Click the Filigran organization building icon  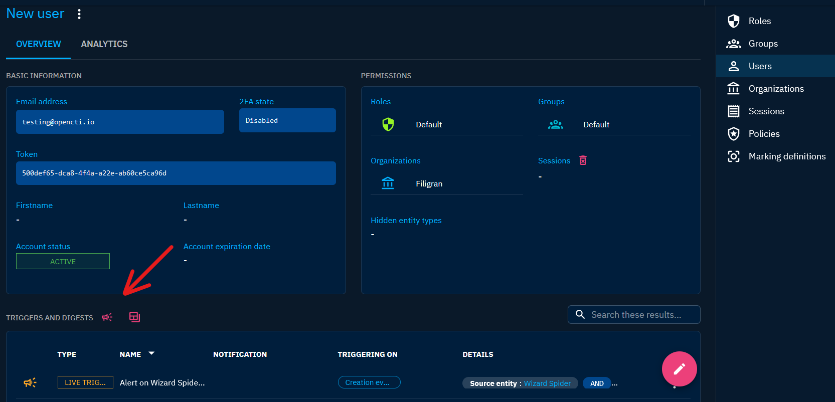pyautogui.click(x=388, y=183)
